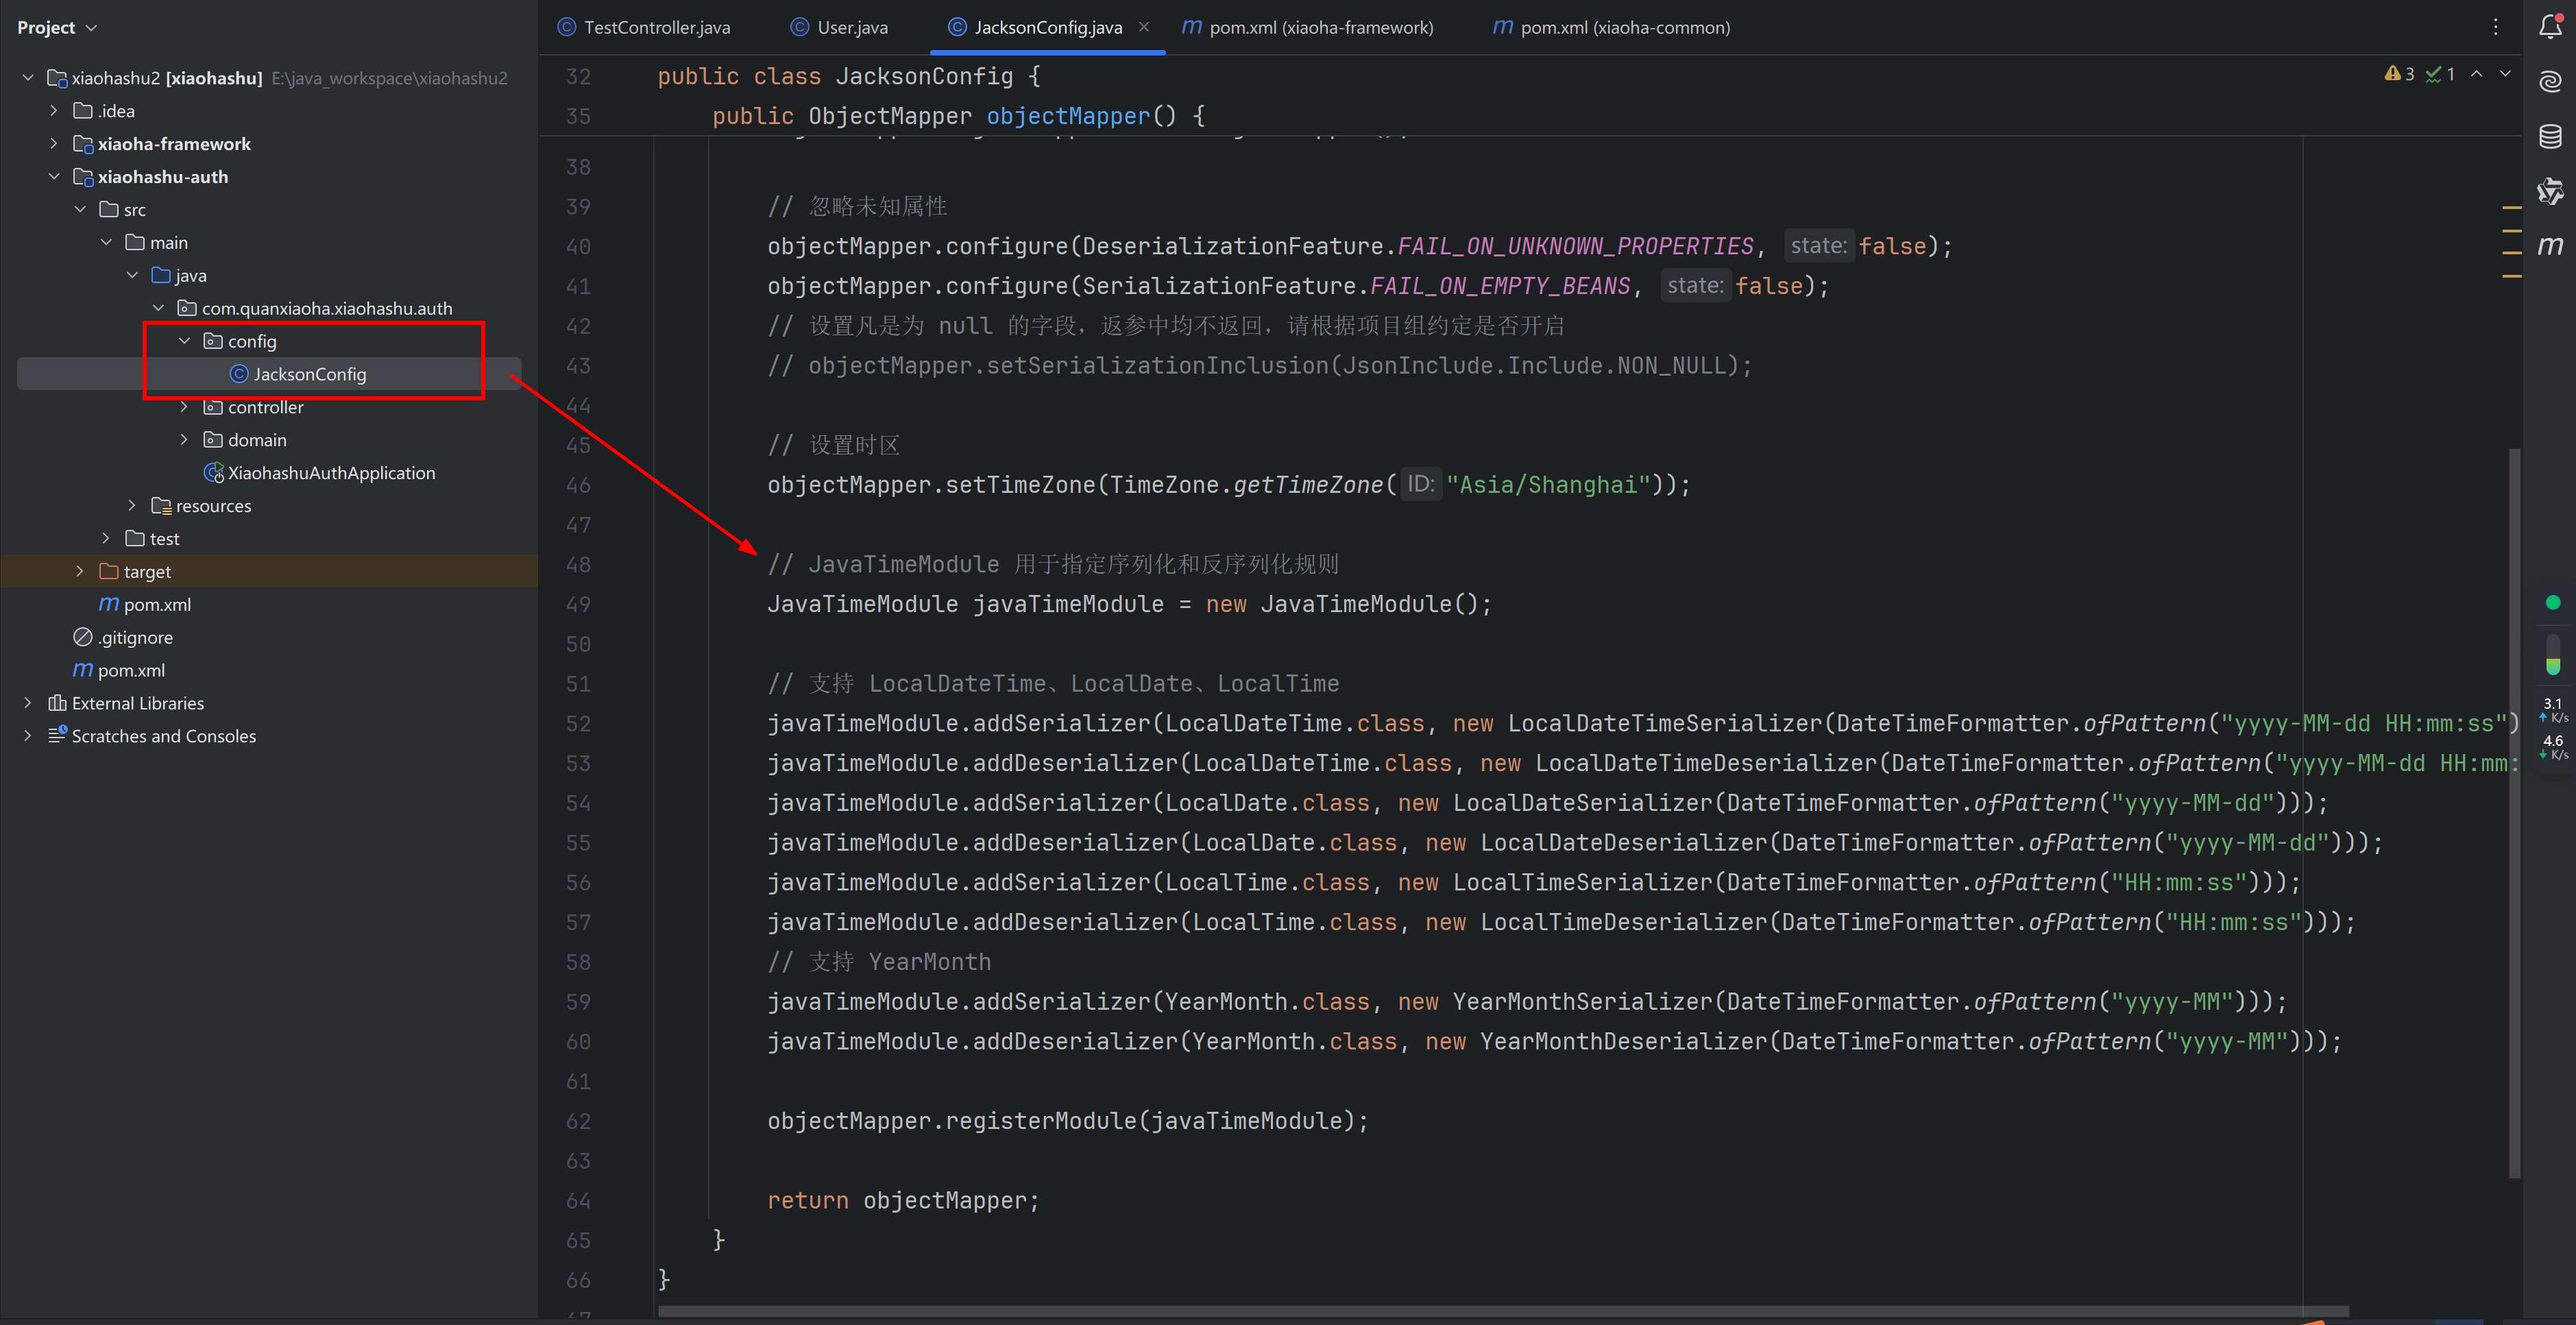
Task: Open the Notifications bell panel
Action: pyautogui.click(x=2550, y=27)
